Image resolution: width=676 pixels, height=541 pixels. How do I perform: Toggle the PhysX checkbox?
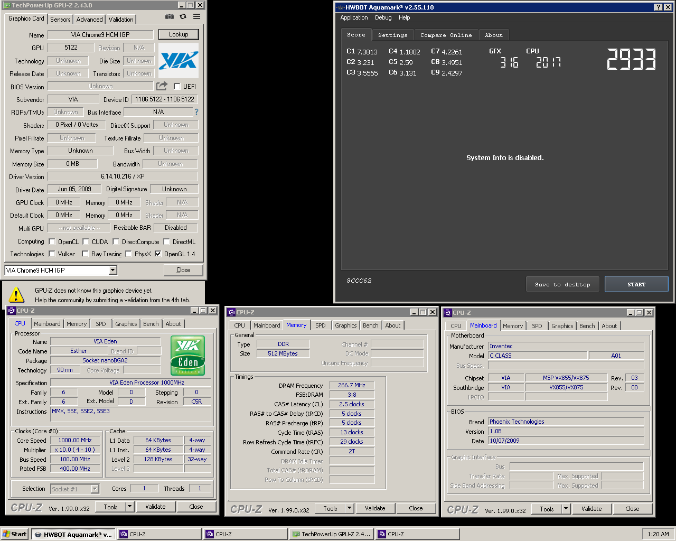click(128, 254)
